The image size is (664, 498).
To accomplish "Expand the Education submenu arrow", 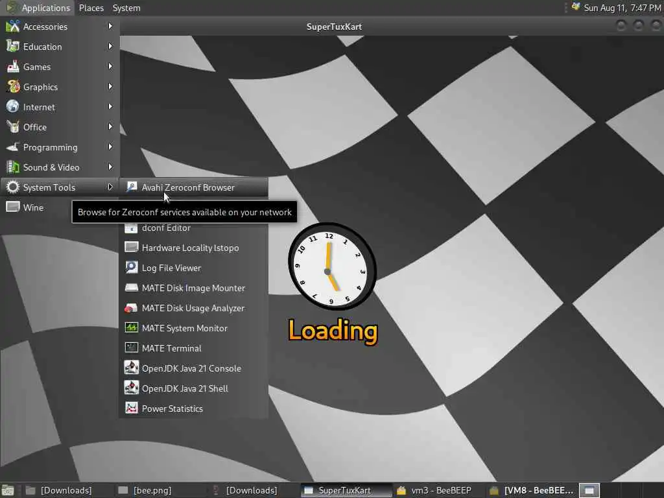I will coord(110,46).
